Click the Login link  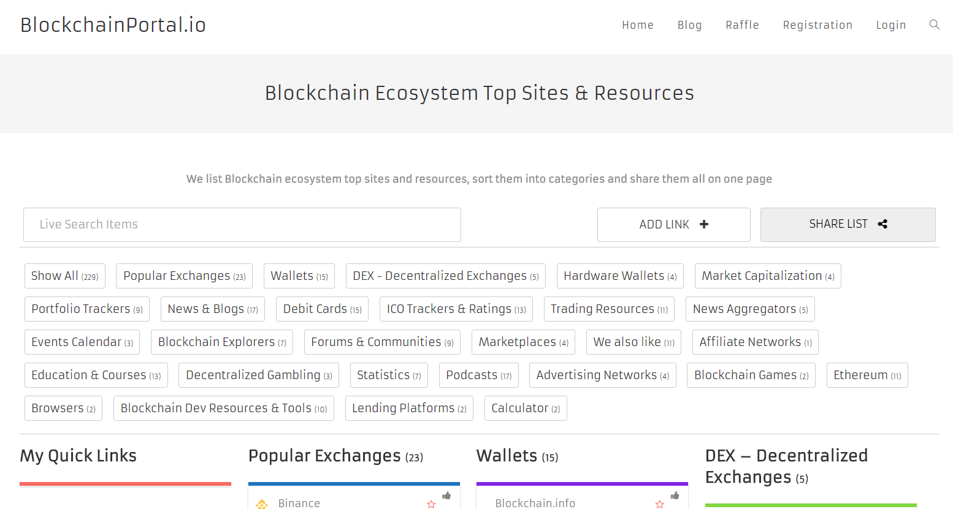click(x=890, y=25)
